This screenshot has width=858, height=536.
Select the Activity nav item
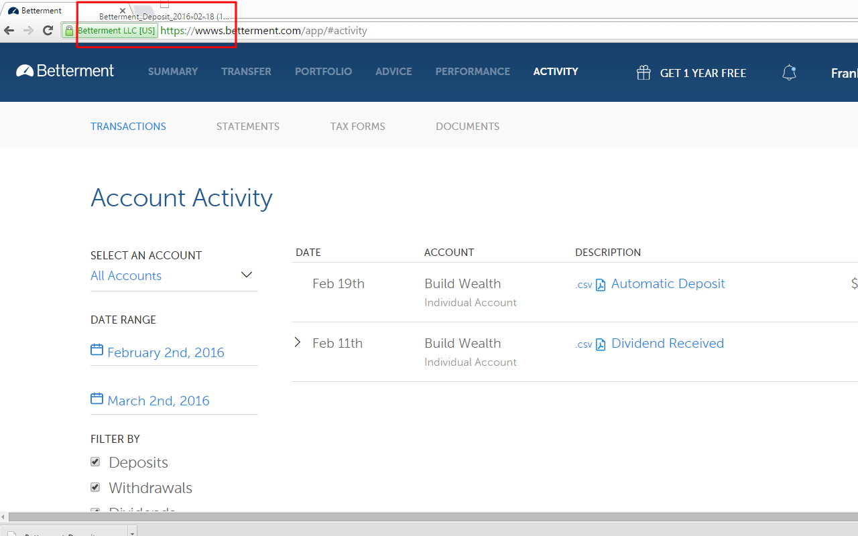tap(556, 72)
